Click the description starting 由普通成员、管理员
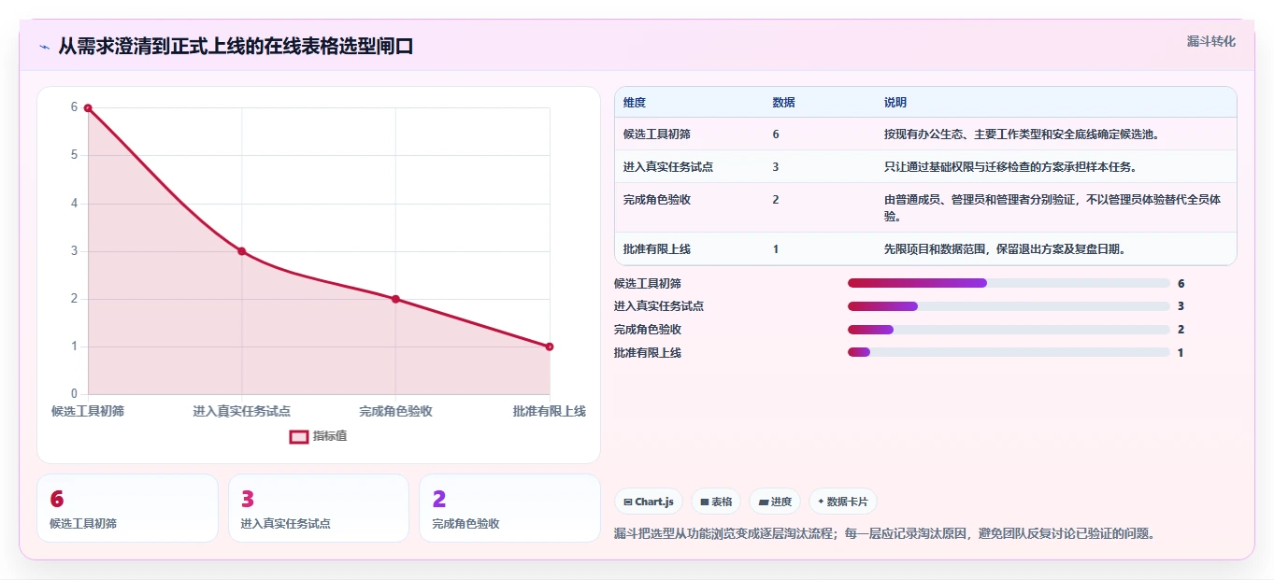 [1052, 208]
